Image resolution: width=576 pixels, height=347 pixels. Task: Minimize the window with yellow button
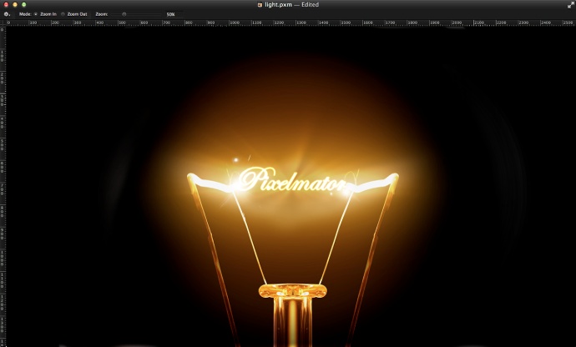pyautogui.click(x=15, y=5)
